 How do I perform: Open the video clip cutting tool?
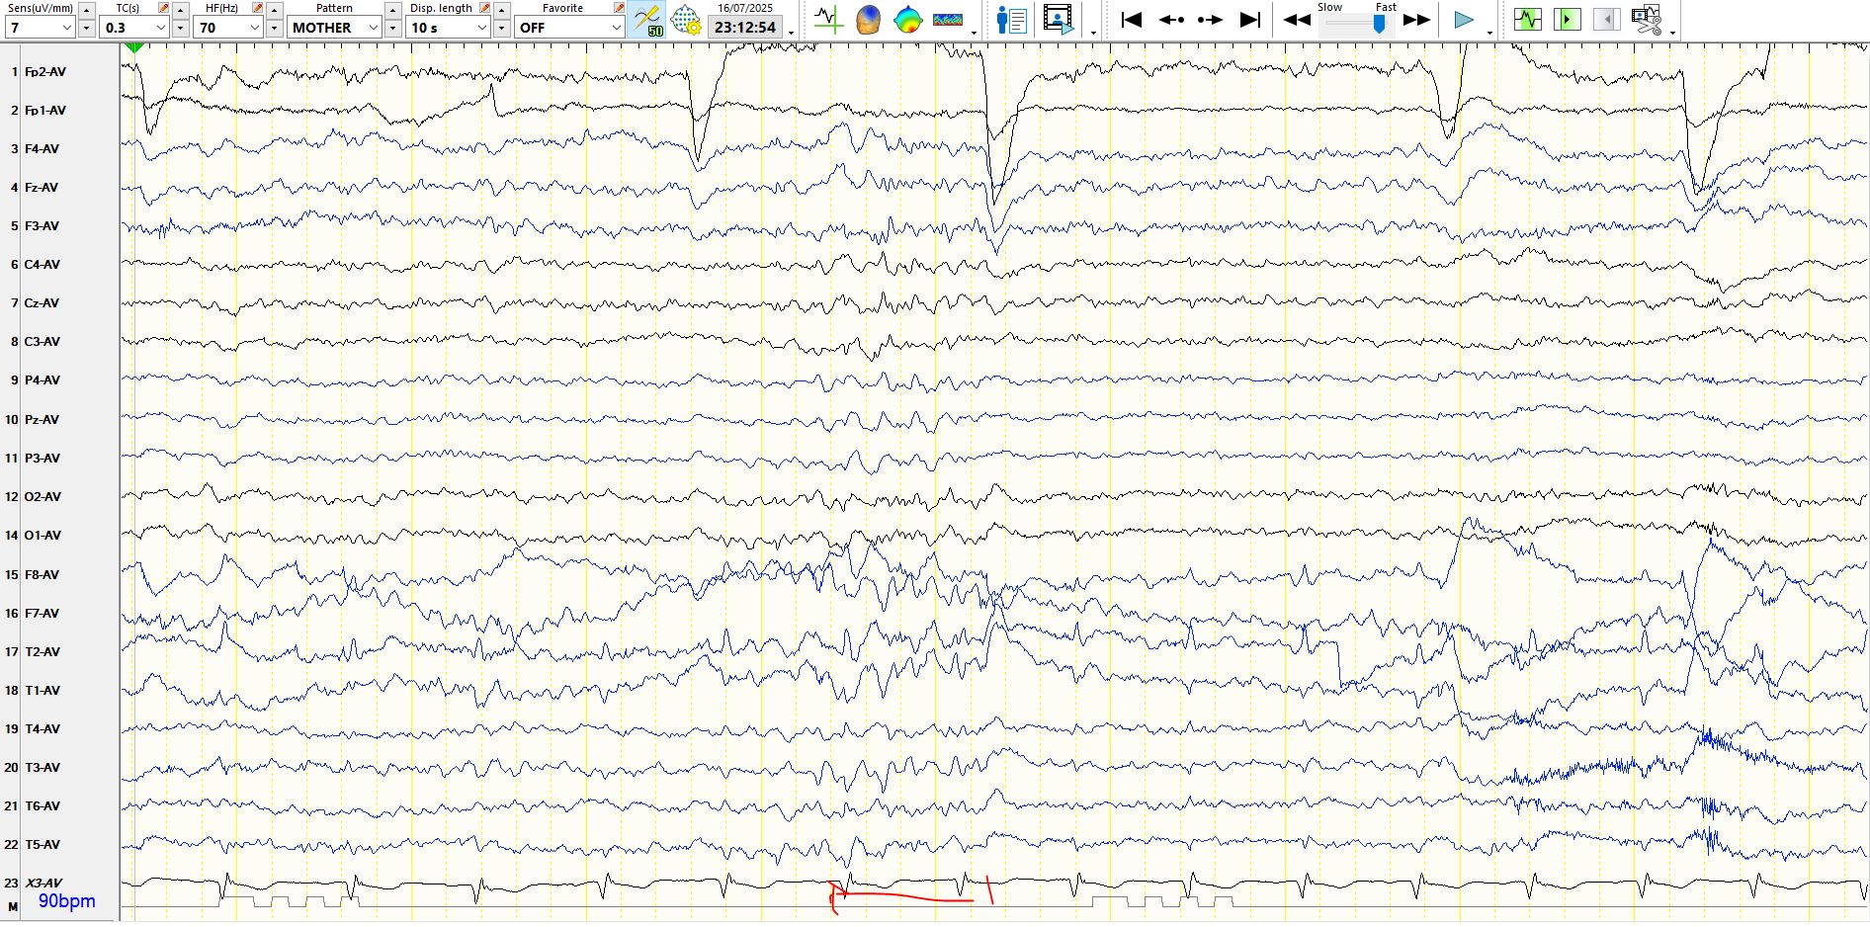1647,19
